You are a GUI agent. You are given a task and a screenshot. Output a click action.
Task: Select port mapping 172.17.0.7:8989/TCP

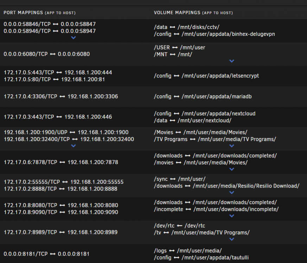coord(61,232)
